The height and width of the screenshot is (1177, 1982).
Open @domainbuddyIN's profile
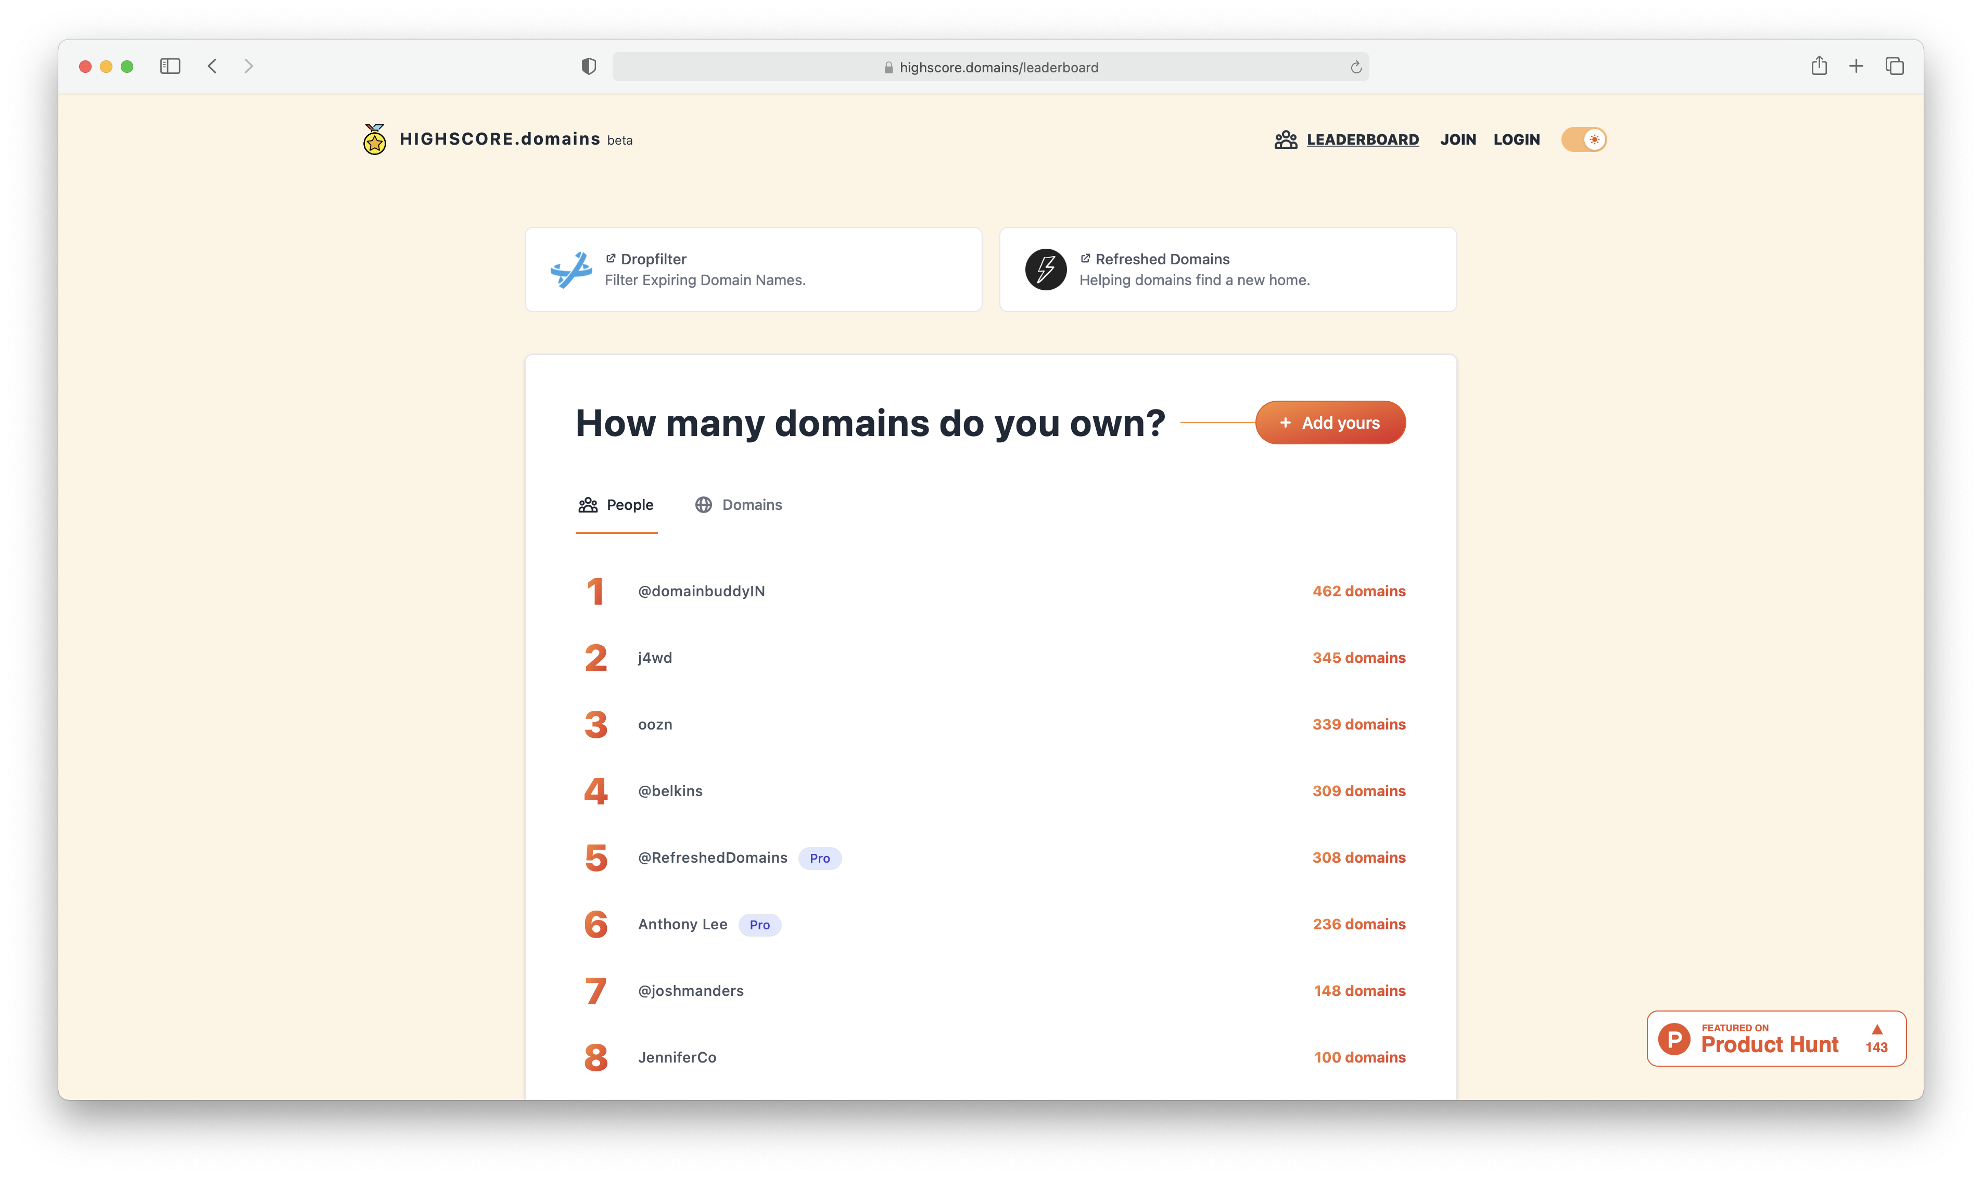(x=701, y=592)
